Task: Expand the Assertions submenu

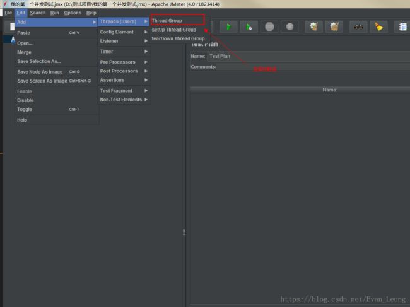Action: pyautogui.click(x=124, y=80)
